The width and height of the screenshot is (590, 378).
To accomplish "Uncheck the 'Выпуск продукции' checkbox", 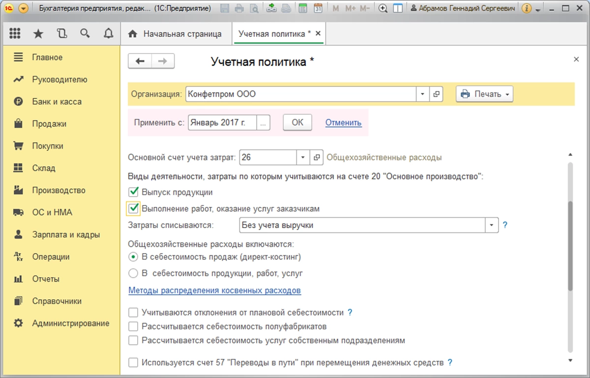I will [133, 192].
